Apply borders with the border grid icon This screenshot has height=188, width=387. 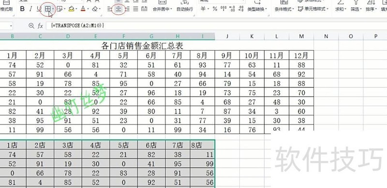(47, 9)
